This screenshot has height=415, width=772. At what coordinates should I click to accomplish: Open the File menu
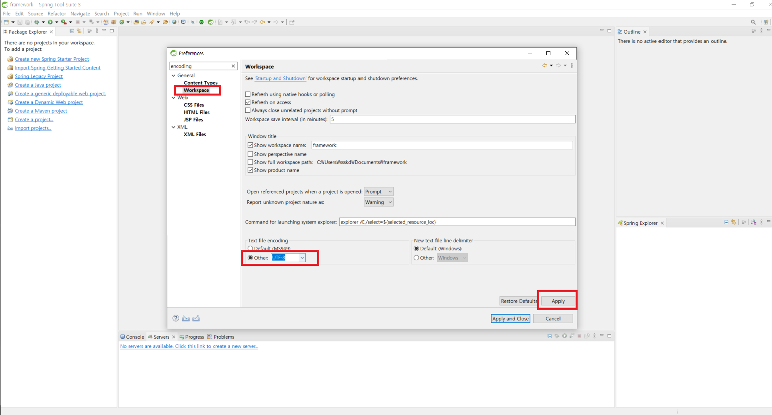coord(7,14)
